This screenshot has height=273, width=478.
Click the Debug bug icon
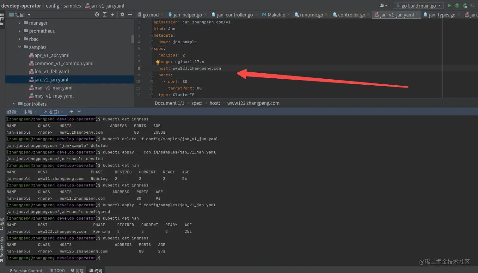457,5
